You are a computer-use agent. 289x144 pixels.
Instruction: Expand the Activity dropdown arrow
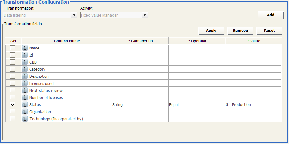coord(145,15)
